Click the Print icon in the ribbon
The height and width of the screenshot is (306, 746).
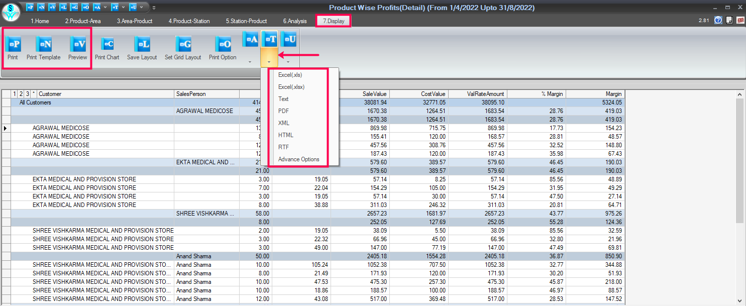click(13, 44)
